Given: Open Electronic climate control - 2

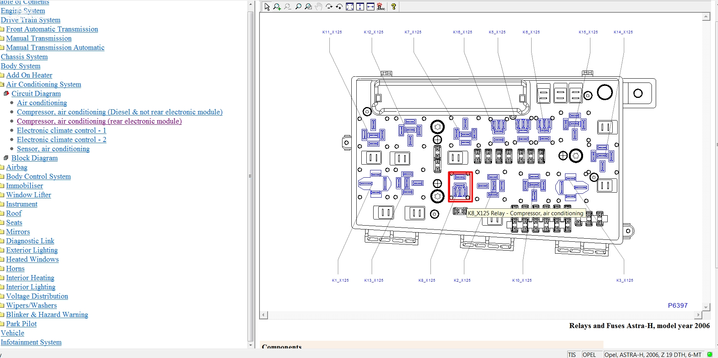Looking at the screenshot, I should pyautogui.click(x=61, y=140).
